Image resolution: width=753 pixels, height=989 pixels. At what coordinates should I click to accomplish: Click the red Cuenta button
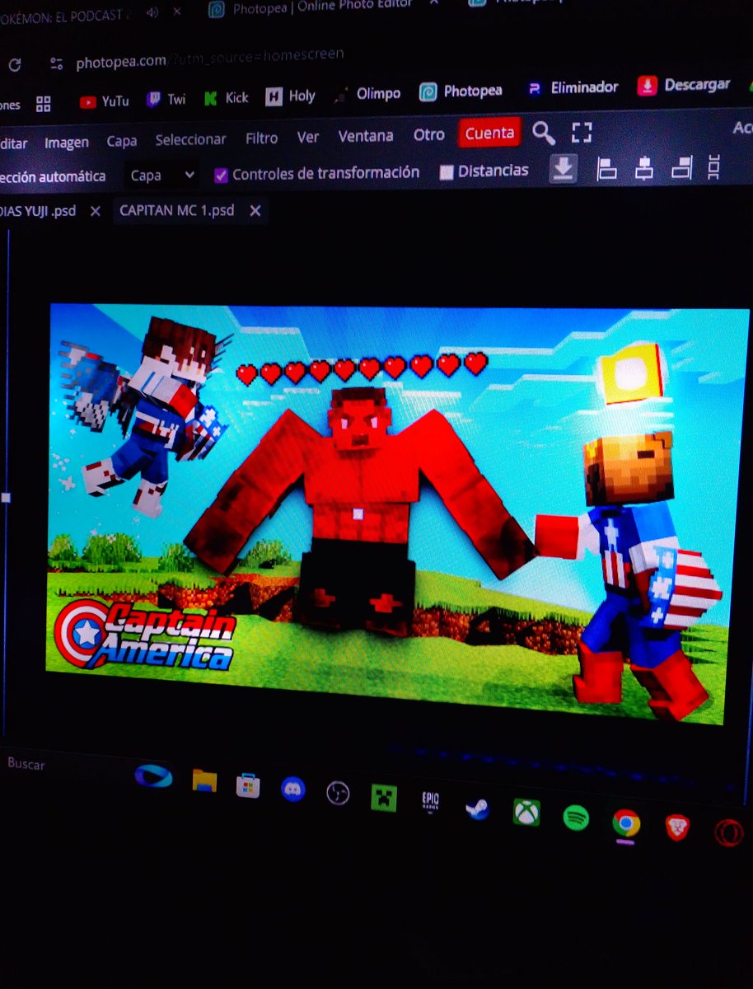489,133
